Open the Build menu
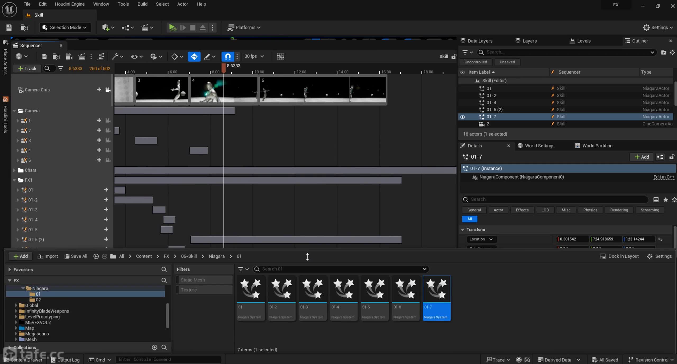This screenshot has width=677, height=364. coord(142,4)
